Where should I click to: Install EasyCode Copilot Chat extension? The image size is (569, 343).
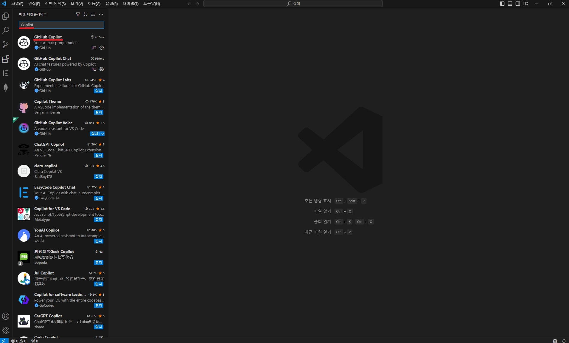pos(99,198)
